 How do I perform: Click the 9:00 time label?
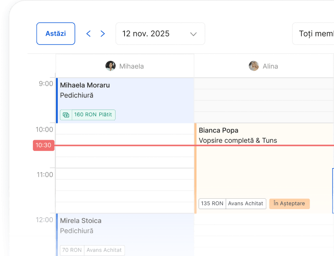tap(46, 84)
